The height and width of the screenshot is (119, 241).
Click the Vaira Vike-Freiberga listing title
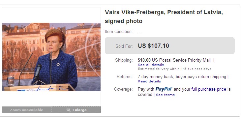point(164,16)
